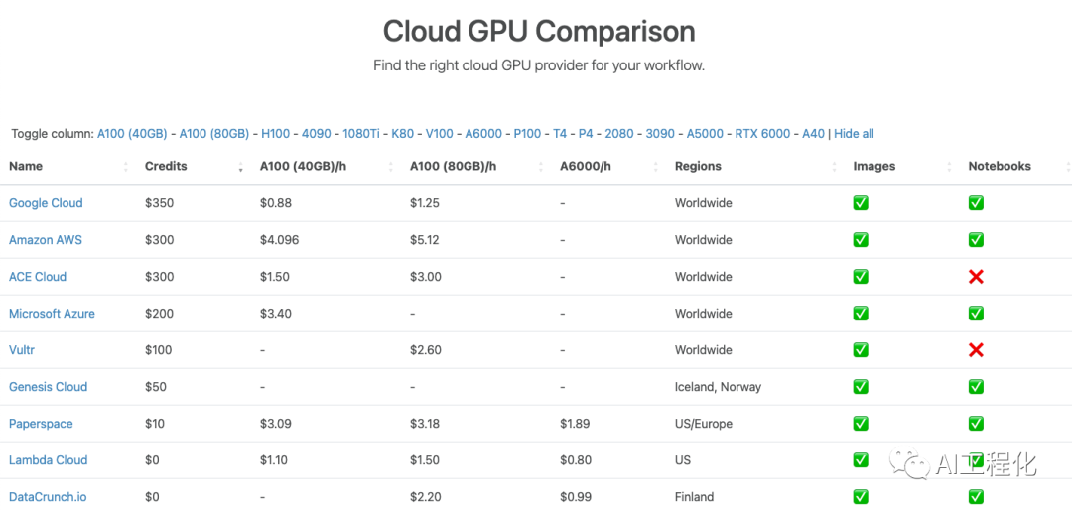Click Google Cloud's Images green checkmark
Screen dimensions: 1072x511
click(861, 203)
